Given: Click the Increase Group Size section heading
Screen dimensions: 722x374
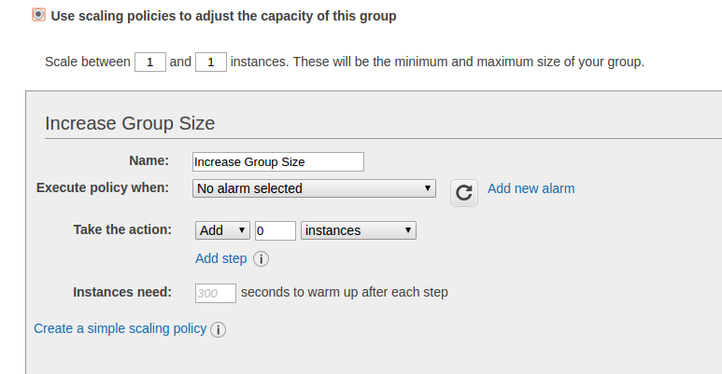Looking at the screenshot, I should [x=130, y=123].
